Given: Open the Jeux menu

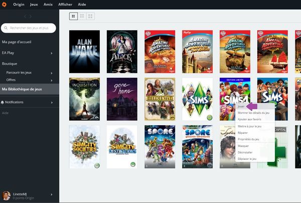Looking at the screenshot, I should [34, 5].
